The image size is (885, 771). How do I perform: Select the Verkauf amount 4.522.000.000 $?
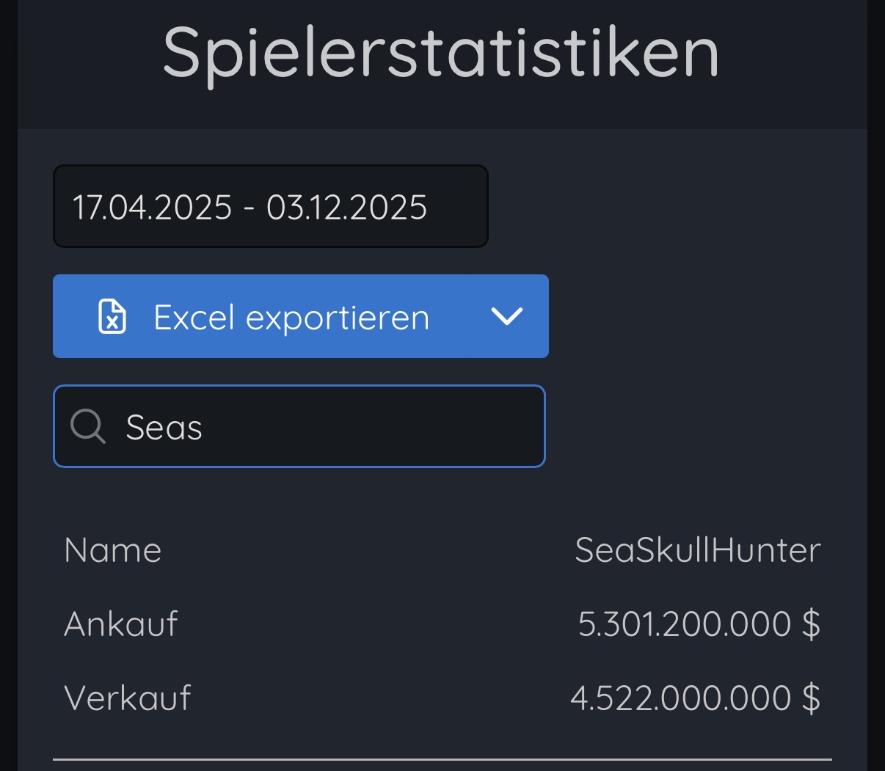[696, 698]
